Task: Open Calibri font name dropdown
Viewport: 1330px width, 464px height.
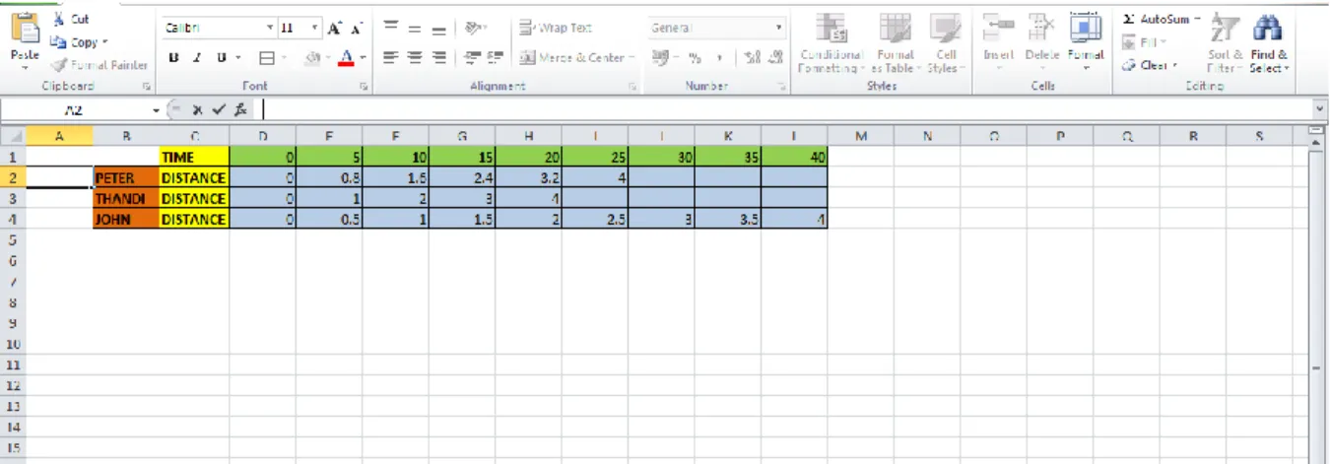Action: coord(271,29)
